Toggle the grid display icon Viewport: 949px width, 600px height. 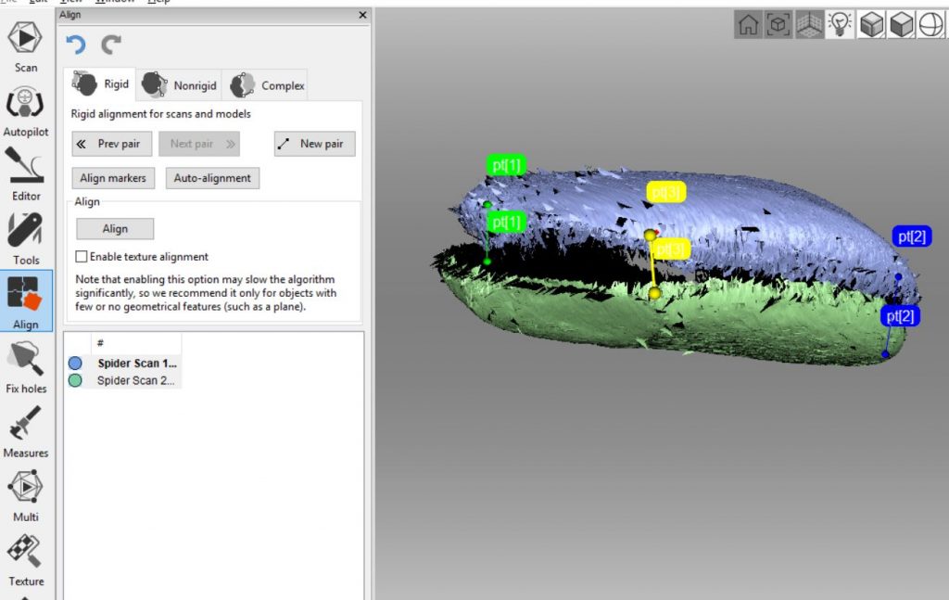point(809,25)
